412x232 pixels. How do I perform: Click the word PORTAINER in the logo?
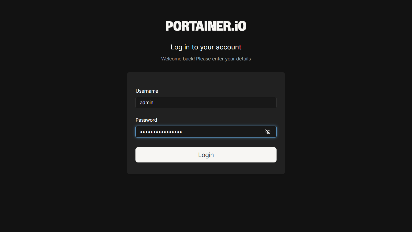198,26
